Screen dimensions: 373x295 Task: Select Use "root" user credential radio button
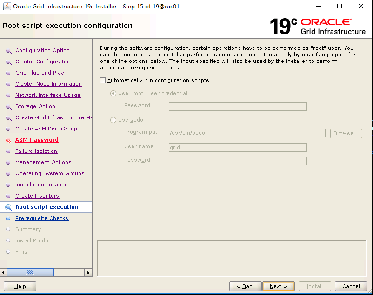(113, 93)
